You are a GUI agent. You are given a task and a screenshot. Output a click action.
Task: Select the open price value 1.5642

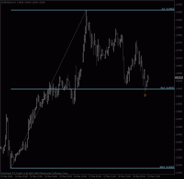click(20, 2)
